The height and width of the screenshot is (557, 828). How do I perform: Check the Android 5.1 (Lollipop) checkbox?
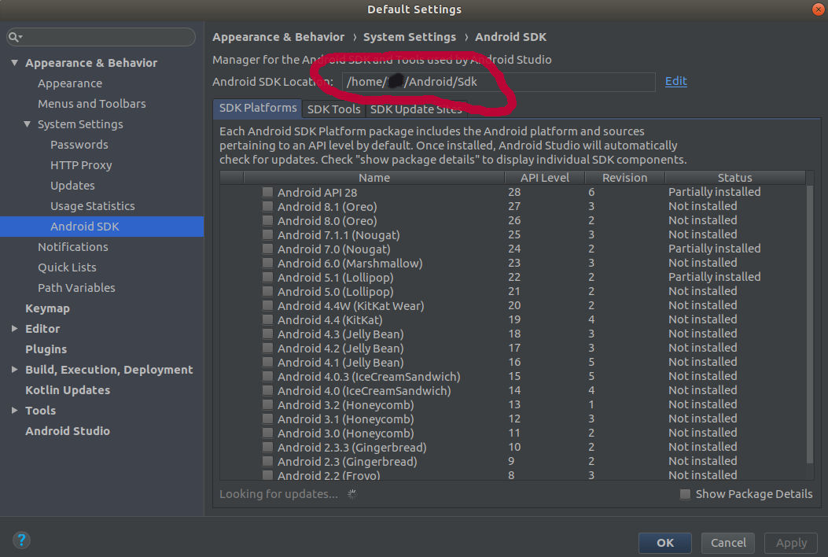click(x=267, y=278)
